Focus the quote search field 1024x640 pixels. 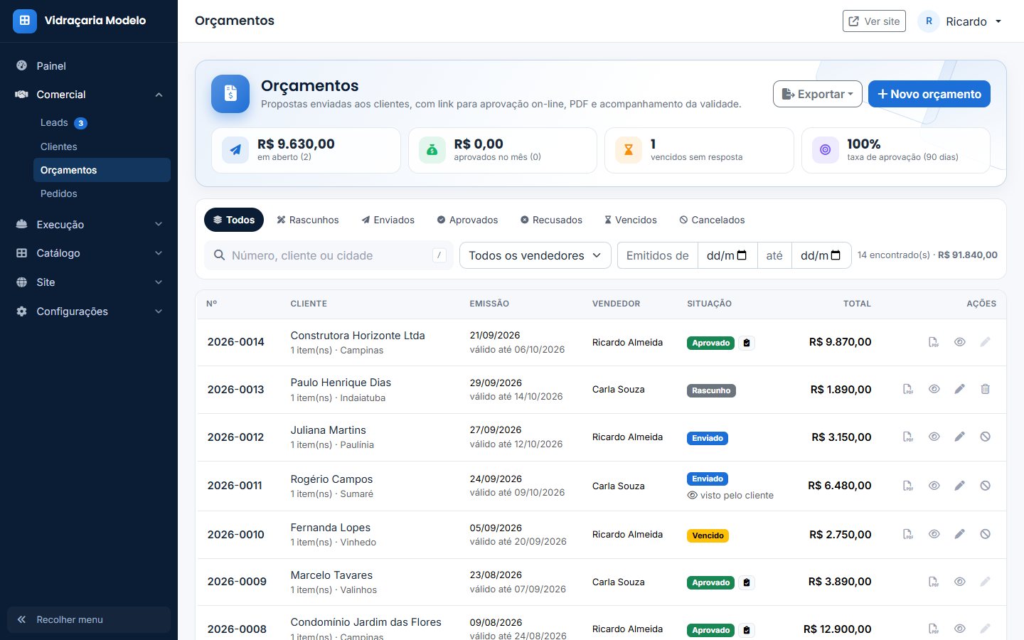[329, 255]
